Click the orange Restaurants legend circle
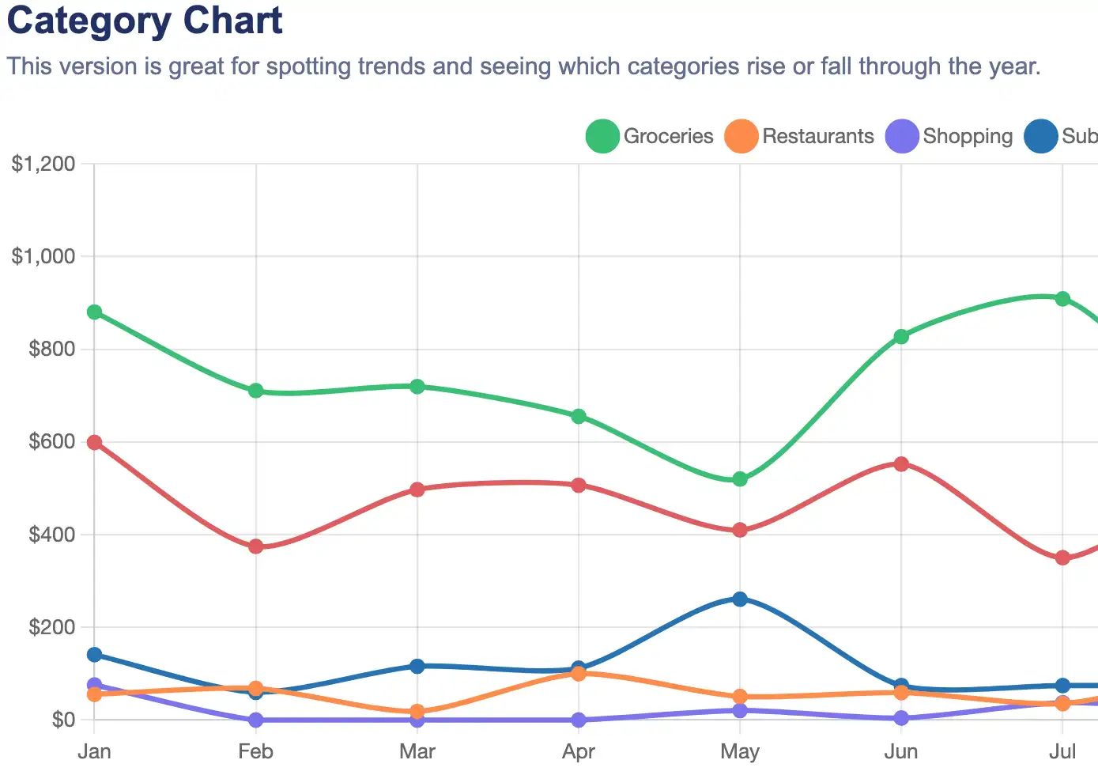 point(741,136)
